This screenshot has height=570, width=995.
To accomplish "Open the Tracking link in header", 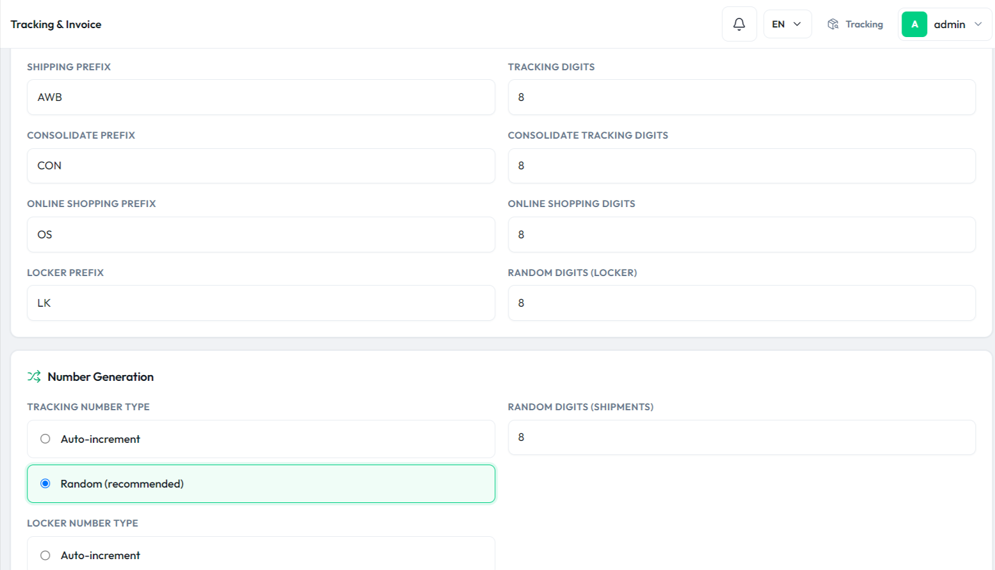I will pos(855,24).
